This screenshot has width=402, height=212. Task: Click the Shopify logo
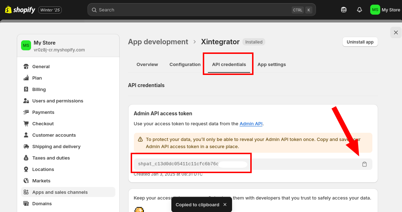point(20,10)
